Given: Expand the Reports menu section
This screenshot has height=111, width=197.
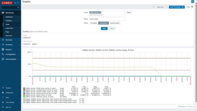Looking at the screenshot, I should (19, 50).
